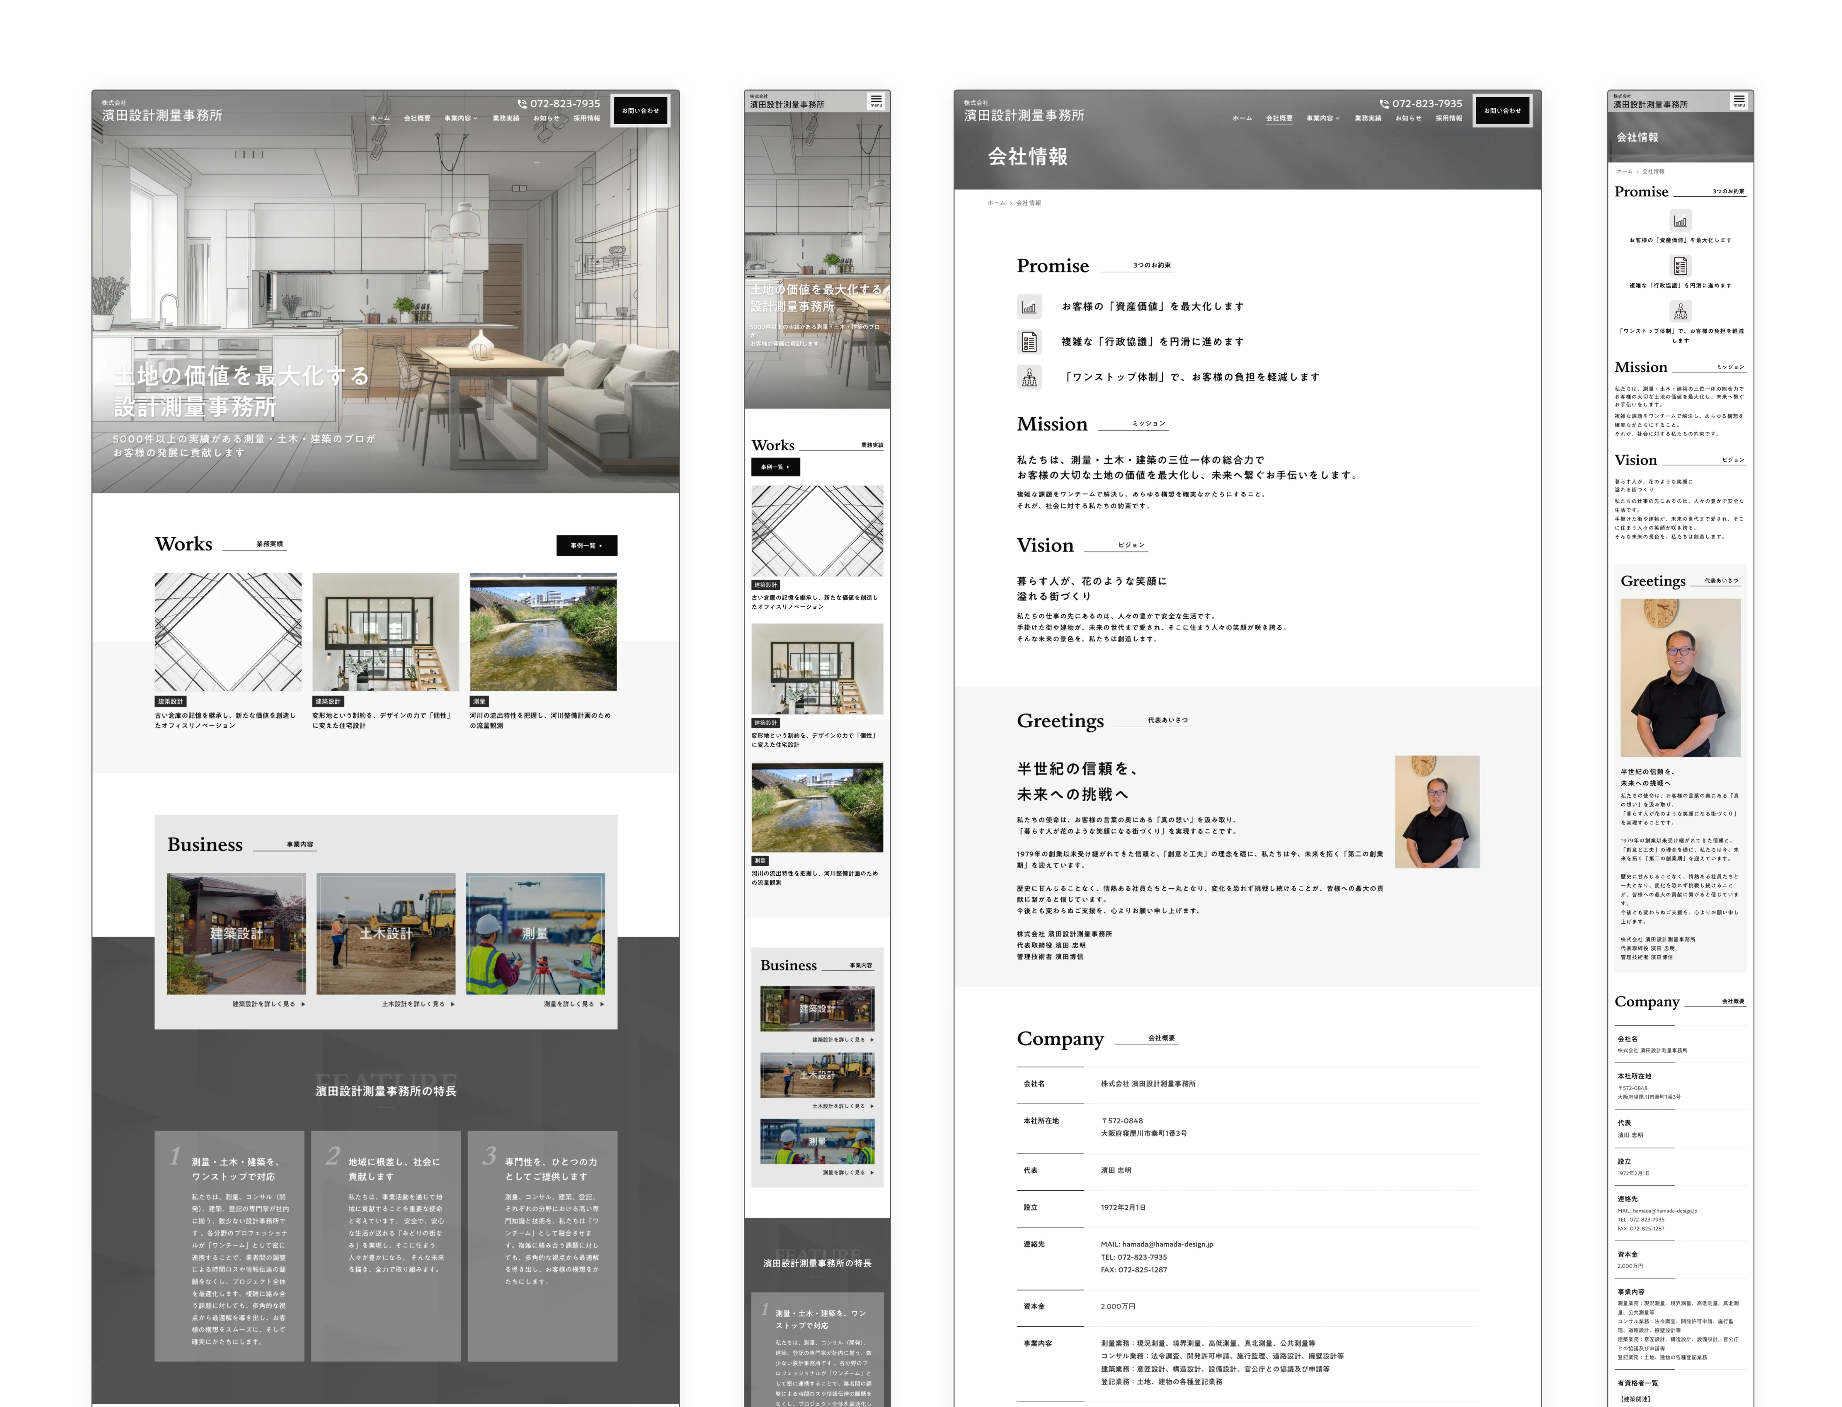Select 業務実績 in the homepage desktop nav

tap(506, 119)
